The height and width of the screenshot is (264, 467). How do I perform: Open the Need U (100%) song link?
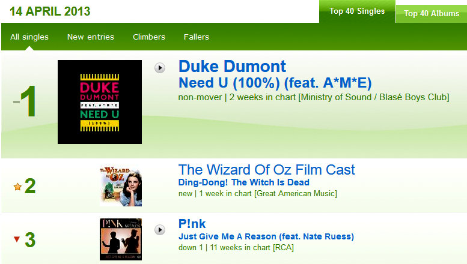tap(275, 83)
